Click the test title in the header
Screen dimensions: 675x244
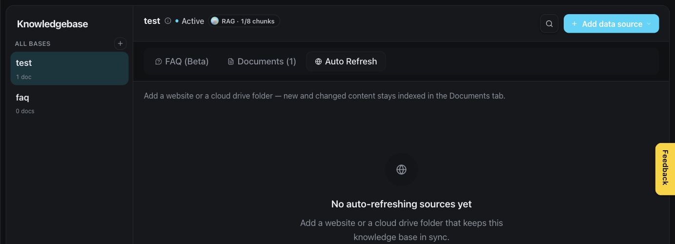(152, 21)
